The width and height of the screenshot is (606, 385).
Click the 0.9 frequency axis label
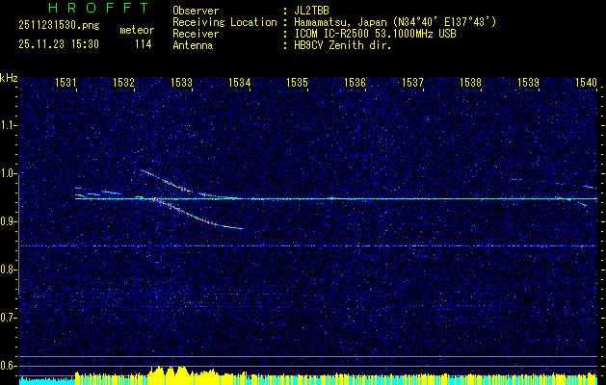pos(10,221)
